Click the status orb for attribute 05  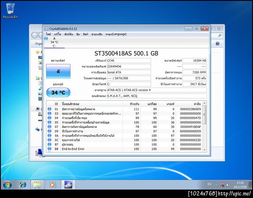[49, 122]
